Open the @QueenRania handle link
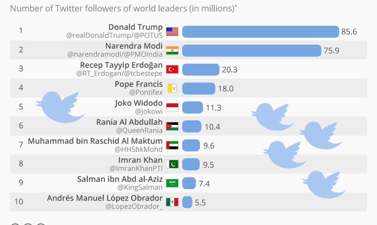The width and height of the screenshot is (377, 225). pos(139,130)
